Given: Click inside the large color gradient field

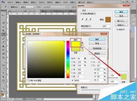Looking at the screenshot, I should coord(46,59).
